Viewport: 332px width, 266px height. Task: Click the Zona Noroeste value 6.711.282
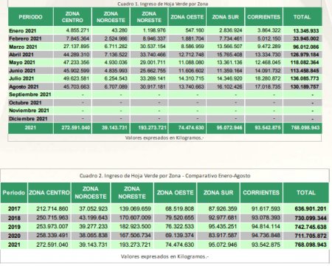[x=116, y=47]
